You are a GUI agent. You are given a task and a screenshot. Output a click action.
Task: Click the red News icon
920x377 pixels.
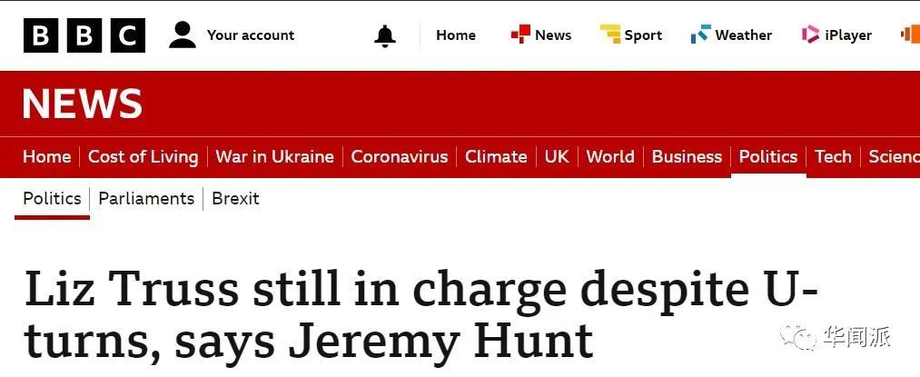(520, 35)
